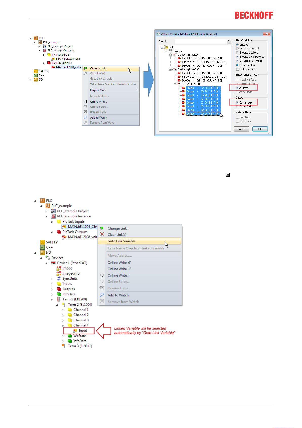Click the Search input field in dialog
Viewport: 302px width, 428px height.
click(x=201, y=41)
